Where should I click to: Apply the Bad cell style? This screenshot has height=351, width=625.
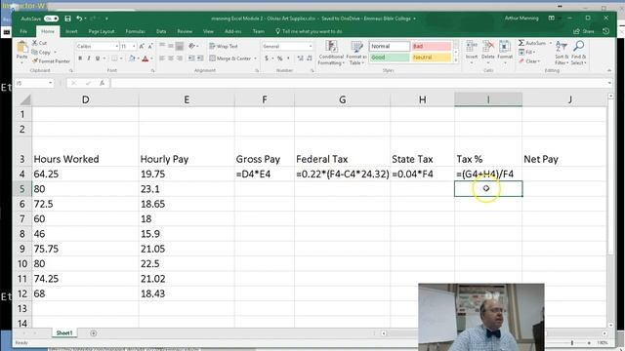[432, 46]
